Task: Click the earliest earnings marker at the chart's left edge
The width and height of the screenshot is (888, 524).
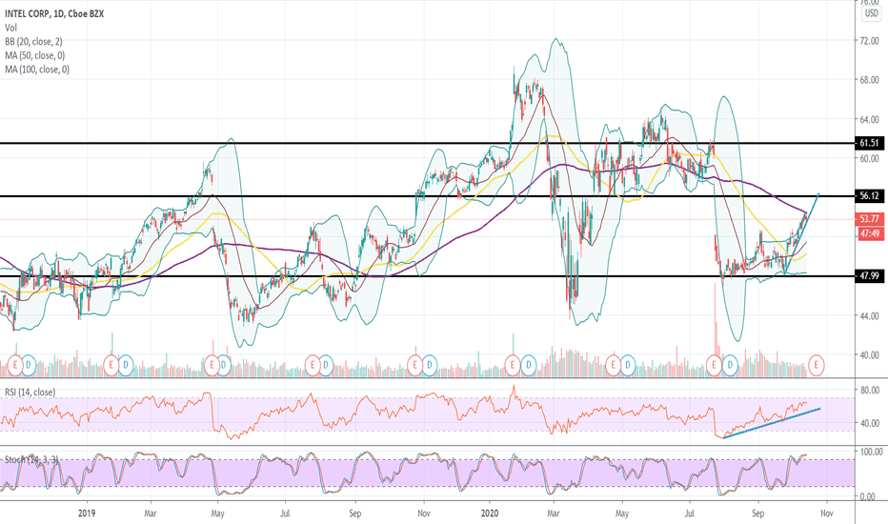Action: [15, 366]
